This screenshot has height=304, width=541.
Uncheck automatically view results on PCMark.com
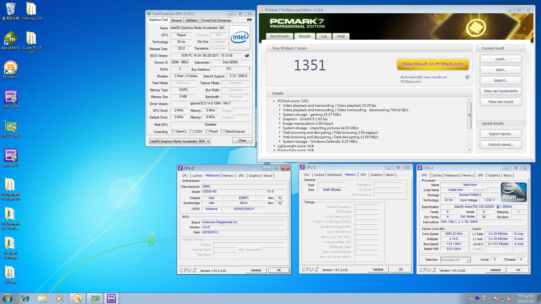467,77
